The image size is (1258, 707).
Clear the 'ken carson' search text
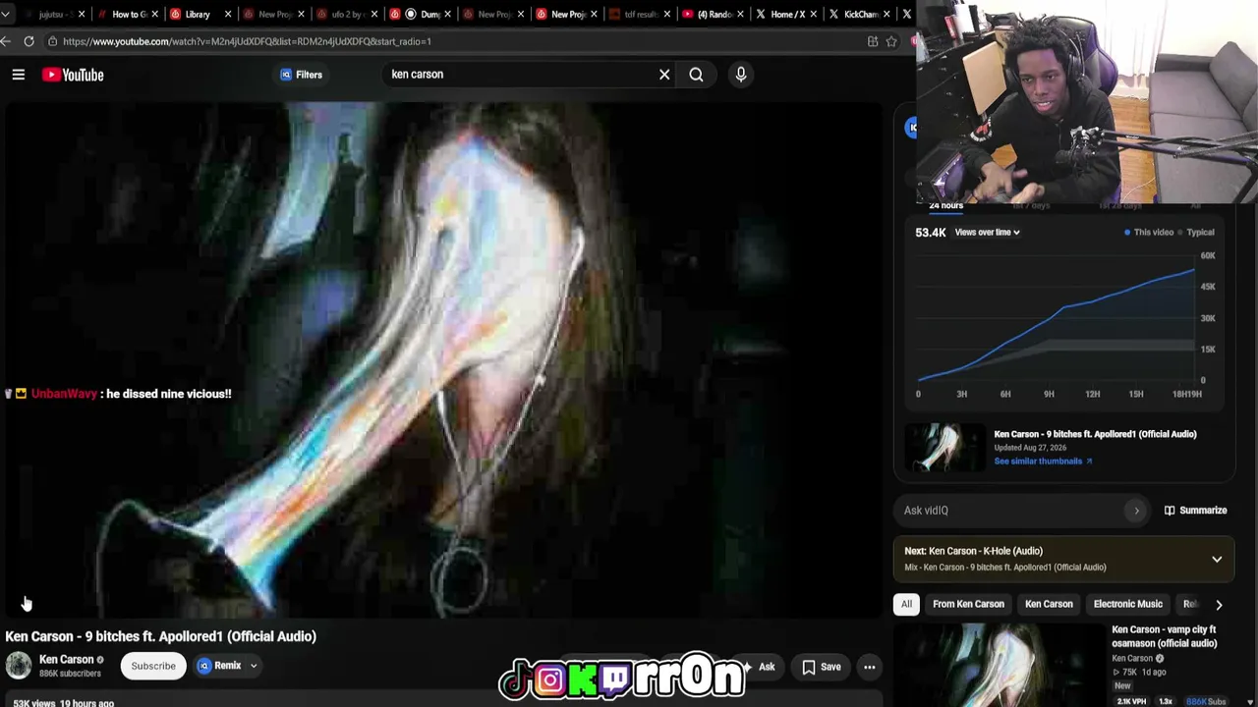[664, 75]
